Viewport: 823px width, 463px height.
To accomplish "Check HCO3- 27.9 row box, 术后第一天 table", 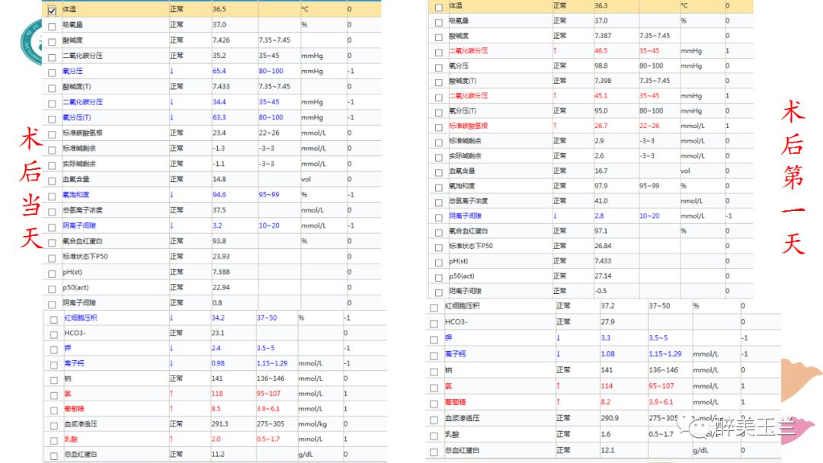I will pos(434,324).
